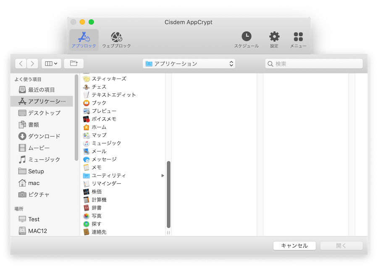Select the チェス app icon
Viewport: 378px width, 267px height.
[86, 87]
